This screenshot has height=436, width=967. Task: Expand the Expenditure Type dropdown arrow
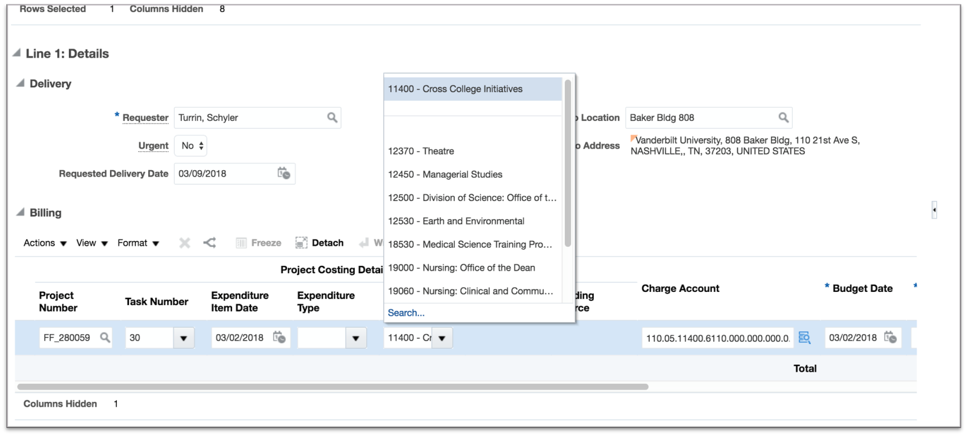click(355, 338)
